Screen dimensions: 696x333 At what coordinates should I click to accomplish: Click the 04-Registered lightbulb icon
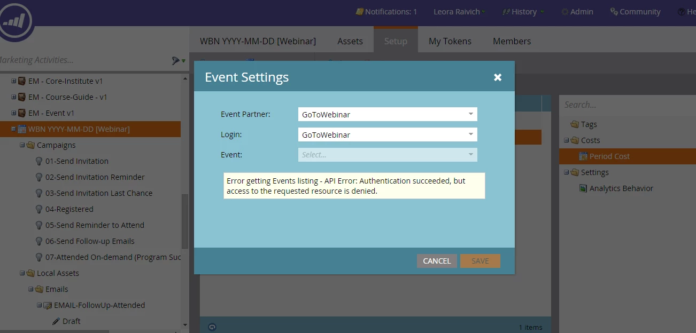pyautogui.click(x=39, y=209)
